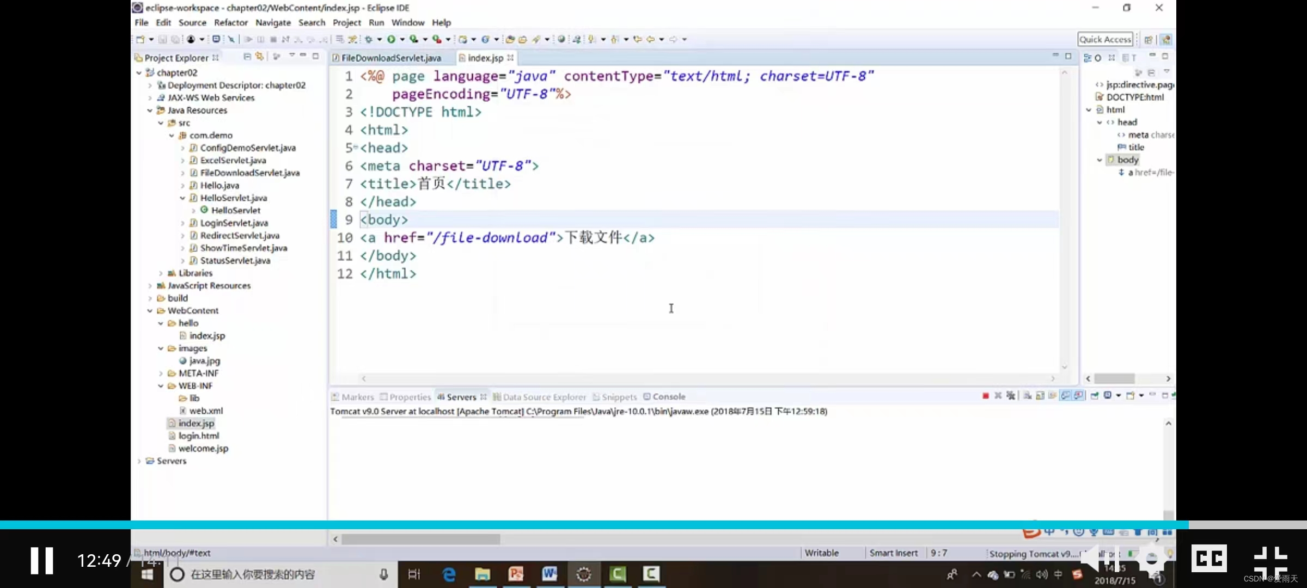
Task: Click the Remove All Terminated Launches icon
Action: pos(1011,396)
